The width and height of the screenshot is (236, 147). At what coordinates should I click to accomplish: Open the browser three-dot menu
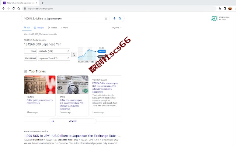235,8
